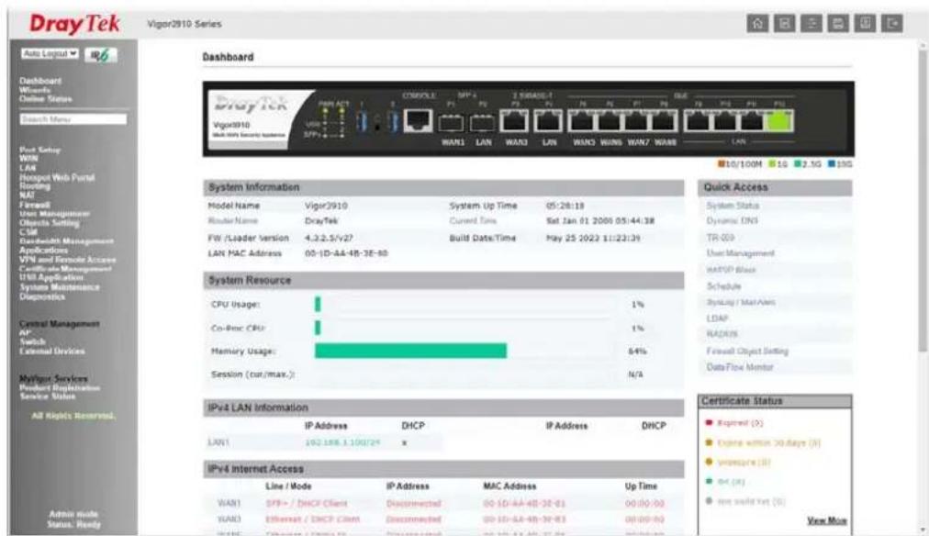The width and height of the screenshot is (929, 536).
Task: Click the second top toolbar icon next to Home
Action: [x=785, y=23]
